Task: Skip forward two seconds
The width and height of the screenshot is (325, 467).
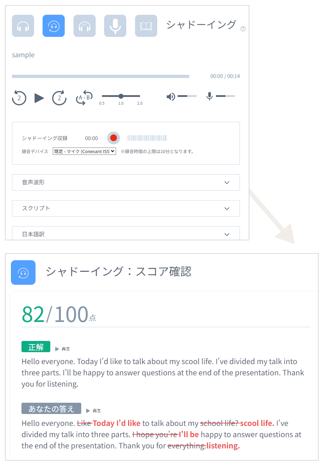Action: [x=59, y=98]
